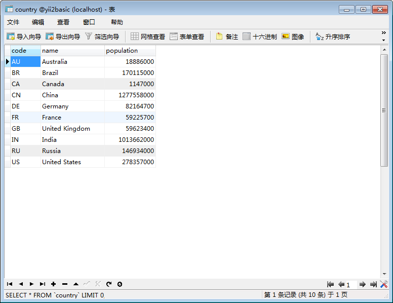Switch to Grid View (网格查看)
The width and height of the screenshot is (393, 303).
(x=148, y=36)
